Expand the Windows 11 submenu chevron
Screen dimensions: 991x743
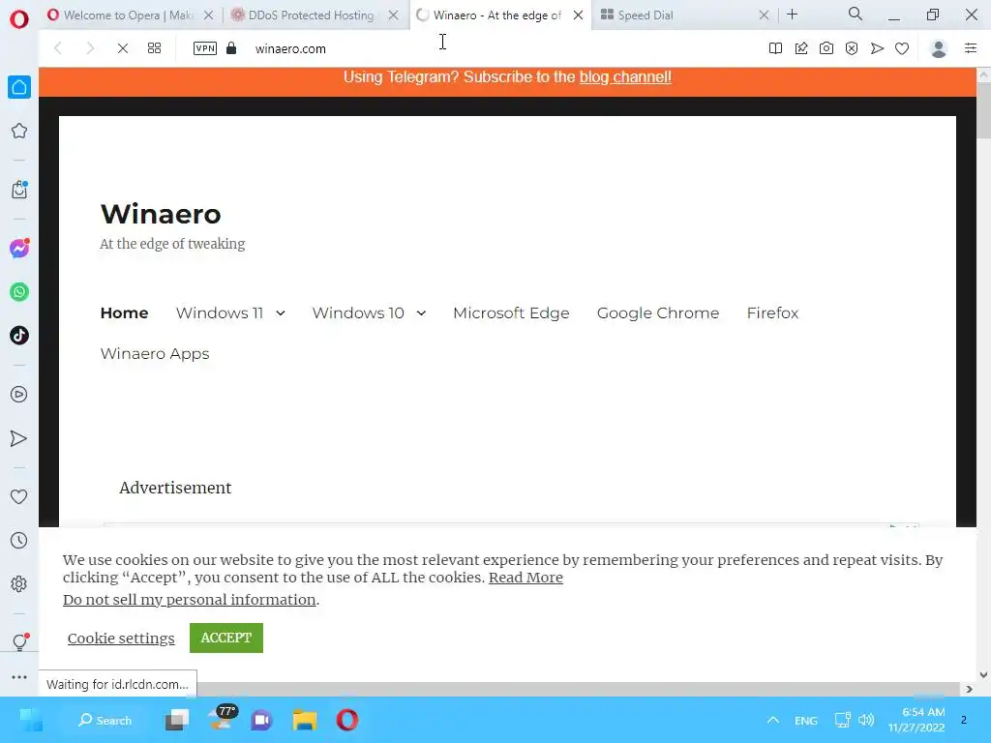pos(281,313)
